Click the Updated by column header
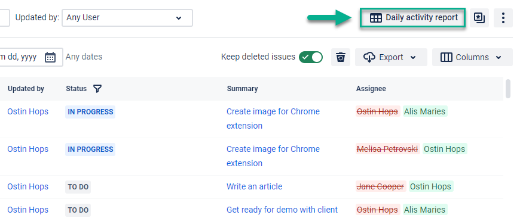 tap(26, 89)
